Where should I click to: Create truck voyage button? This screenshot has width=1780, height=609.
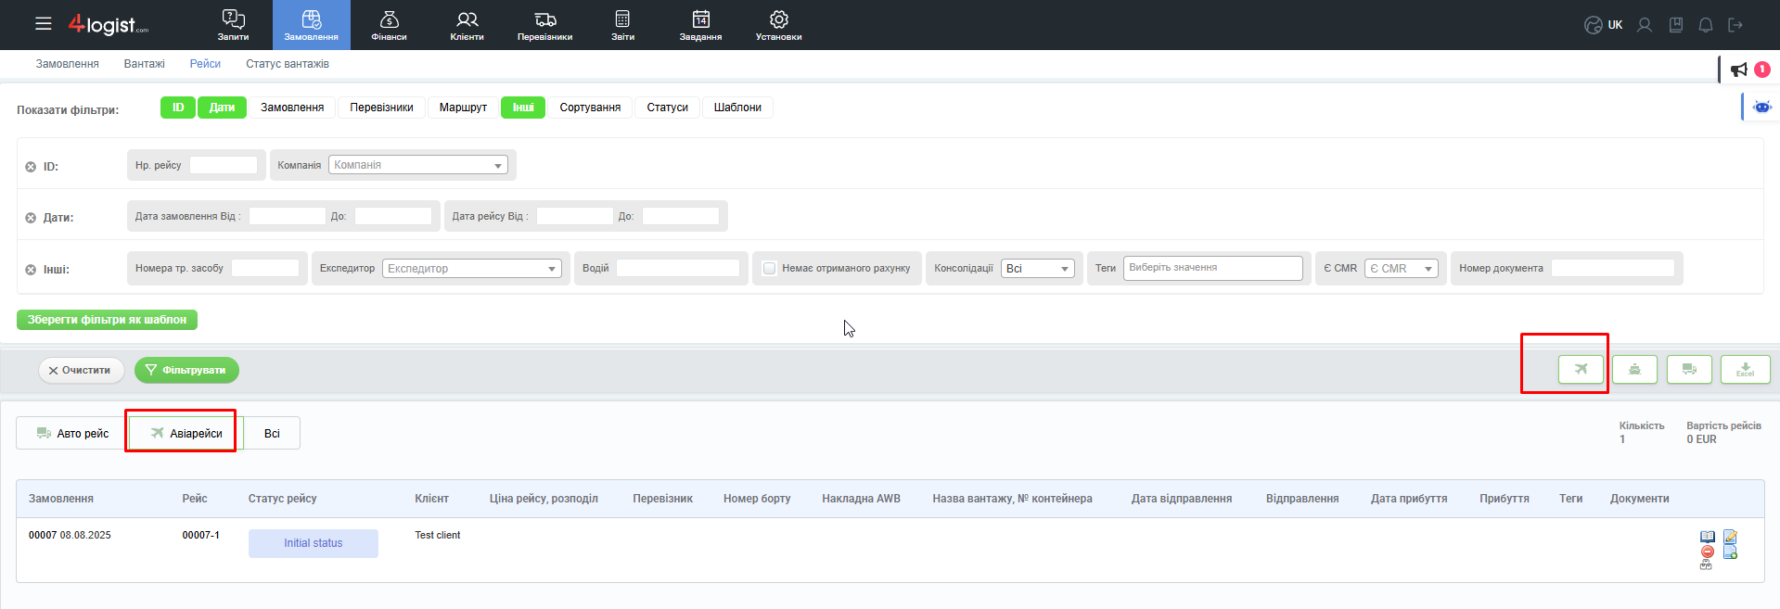pyautogui.click(x=1689, y=369)
